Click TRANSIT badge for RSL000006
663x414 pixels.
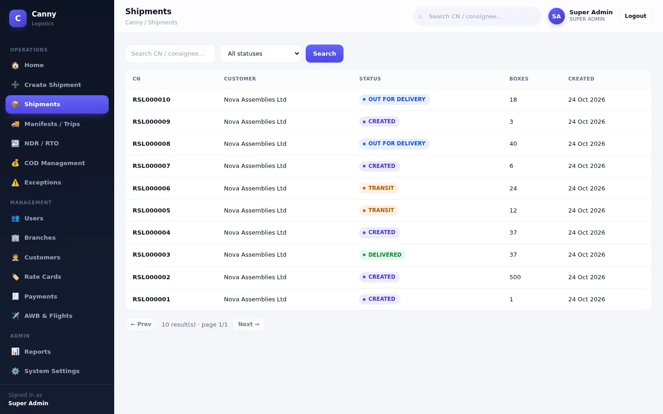[x=379, y=188]
